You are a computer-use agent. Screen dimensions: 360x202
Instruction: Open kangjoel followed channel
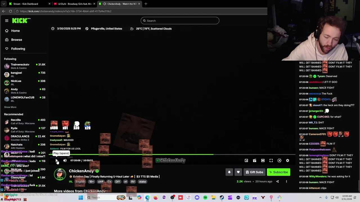click(x=25, y=74)
